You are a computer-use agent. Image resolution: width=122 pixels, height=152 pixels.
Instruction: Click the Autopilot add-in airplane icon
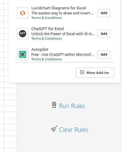point(23,54)
